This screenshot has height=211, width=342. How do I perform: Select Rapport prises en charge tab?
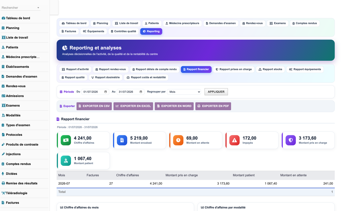click(234, 69)
